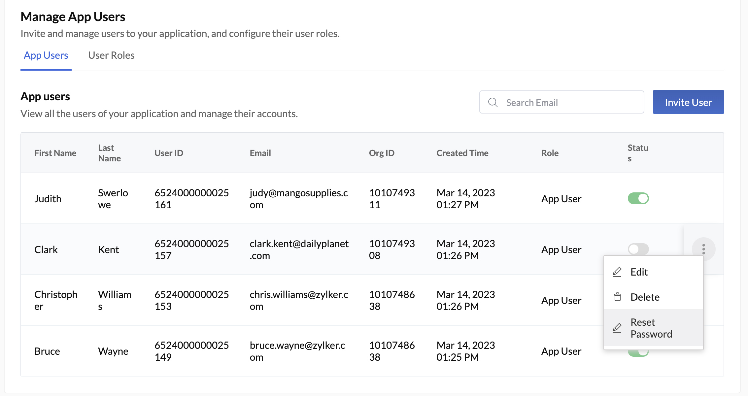Activate Clark Kent's status toggle
Image resolution: width=748 pixels, height=396 pixels.
pos(638,249)
